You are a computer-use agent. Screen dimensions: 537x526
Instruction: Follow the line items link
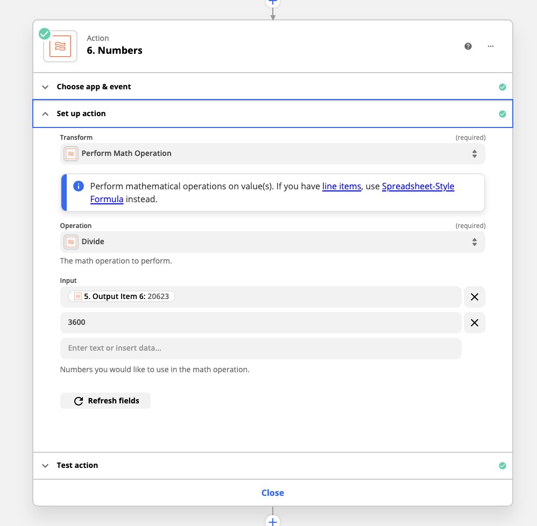coord(342,186)
